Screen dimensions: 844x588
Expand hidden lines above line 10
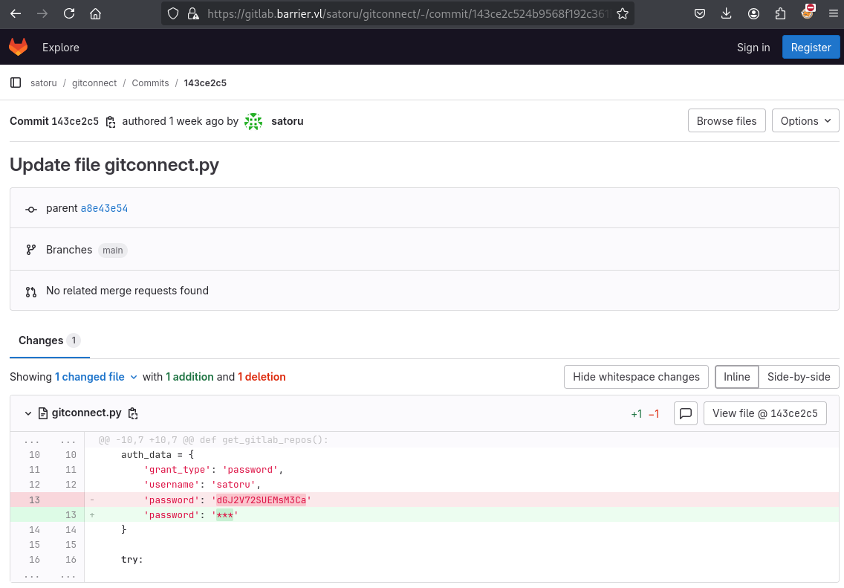pyautogui.click(x=48, y=440)
